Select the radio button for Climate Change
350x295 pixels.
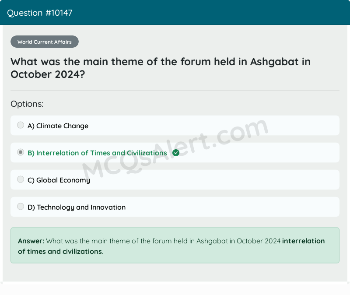[20, 125]
